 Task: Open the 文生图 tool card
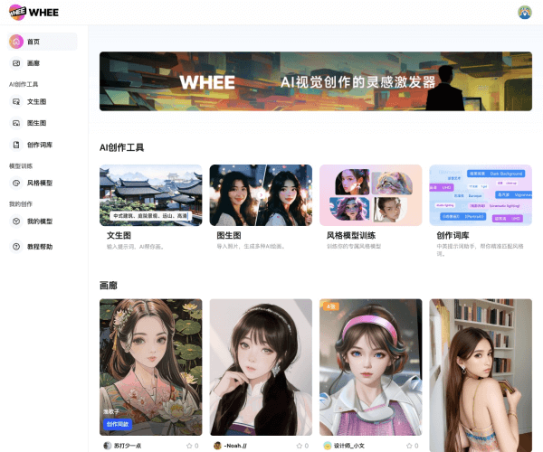[x=150, y=208]
